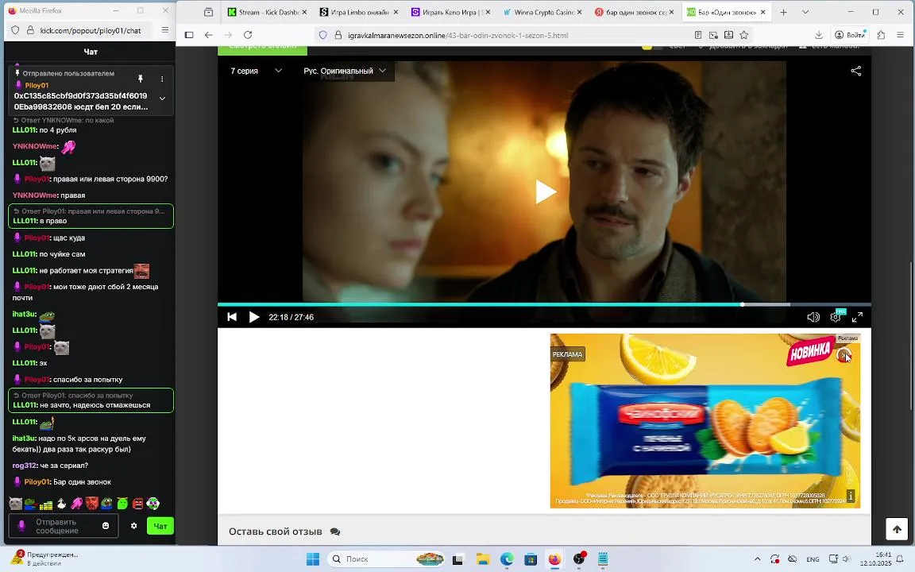This screenshot has width=915, height=572.
Task: Click the reply box LLL011: в право
Action: point(91,216)
